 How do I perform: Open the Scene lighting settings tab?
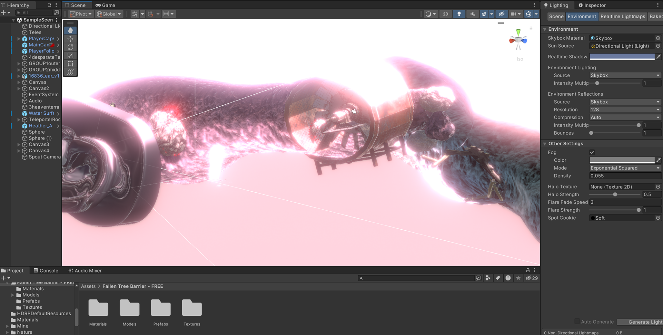556,16
